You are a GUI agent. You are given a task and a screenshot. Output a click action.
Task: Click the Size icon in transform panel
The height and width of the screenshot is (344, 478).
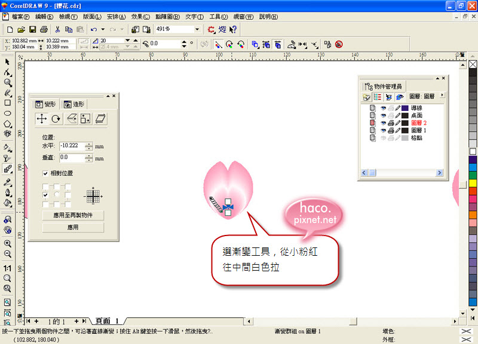coord(85,119)
